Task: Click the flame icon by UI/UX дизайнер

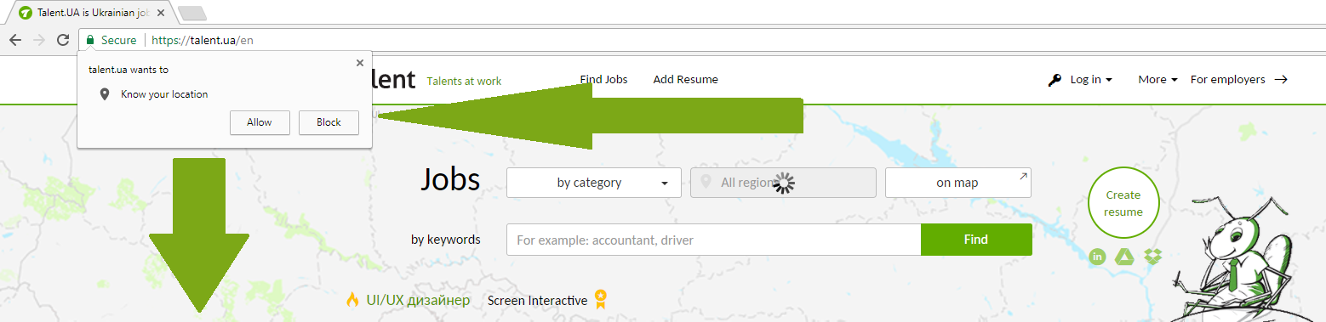Action: point(352,300)
